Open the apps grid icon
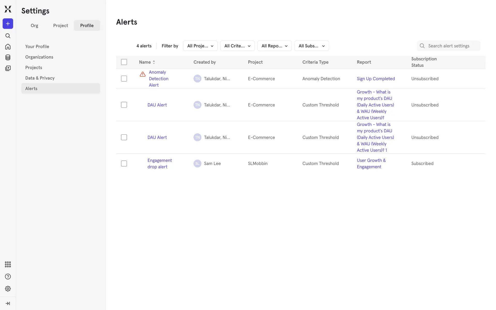Viewport: 496px width, 310px height. (8, 264)
